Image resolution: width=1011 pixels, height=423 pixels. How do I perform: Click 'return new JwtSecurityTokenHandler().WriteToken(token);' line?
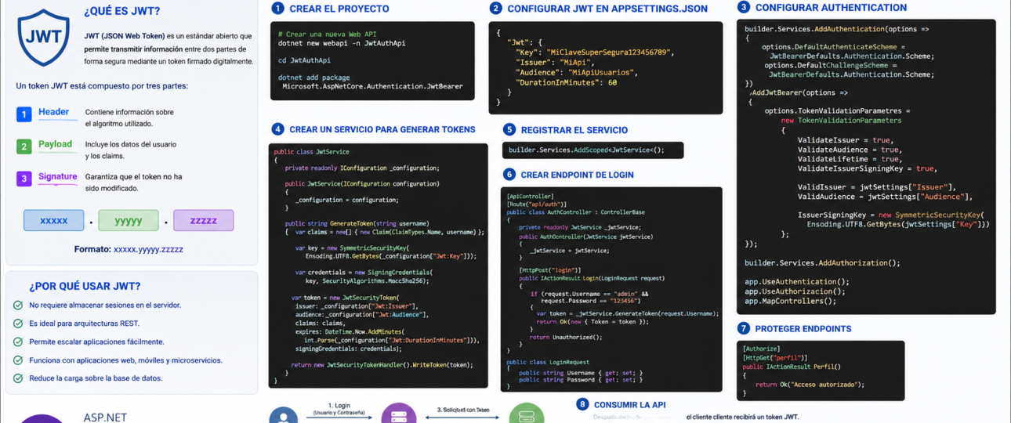382,365
